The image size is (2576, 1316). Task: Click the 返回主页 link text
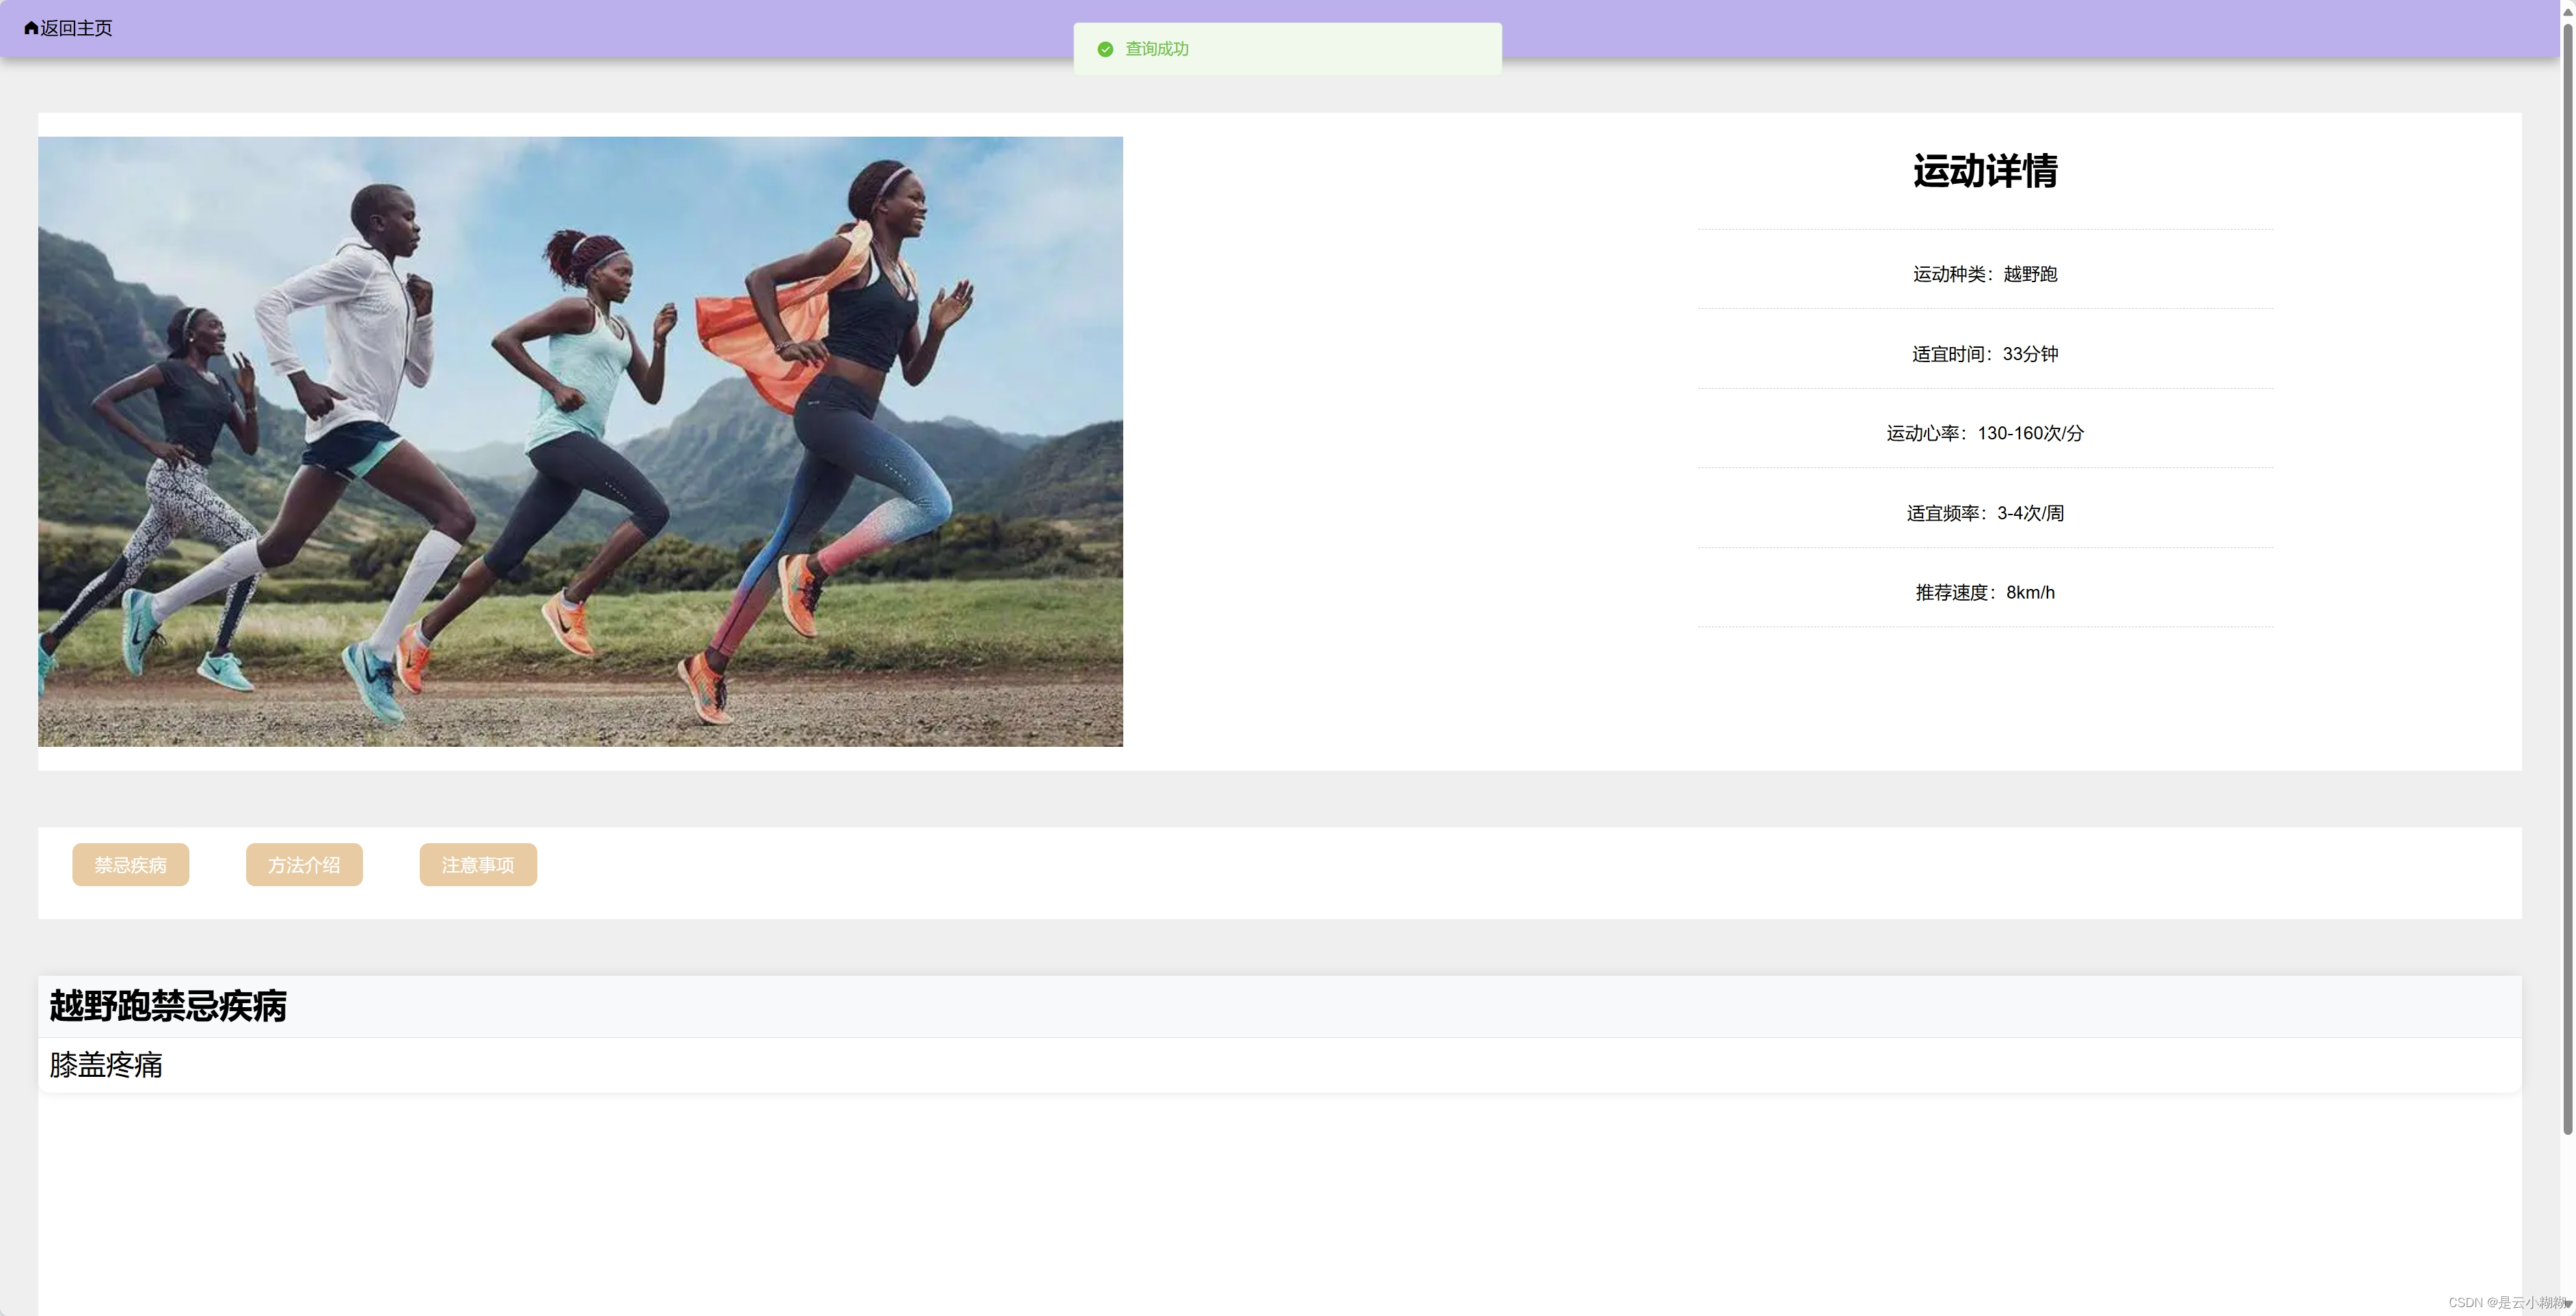pyautogui.click(x=76, y=28)
